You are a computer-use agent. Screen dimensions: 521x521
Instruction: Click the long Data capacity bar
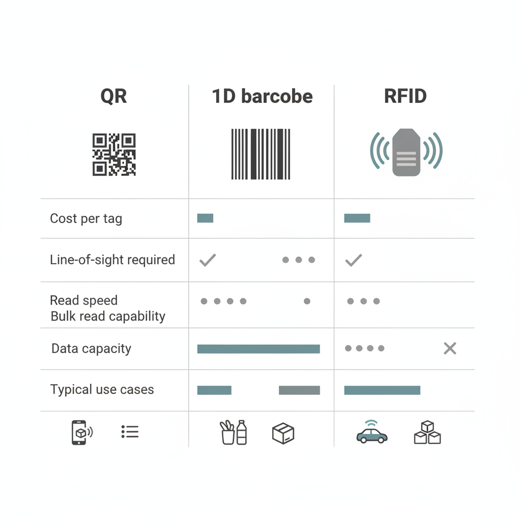point(258,349)
